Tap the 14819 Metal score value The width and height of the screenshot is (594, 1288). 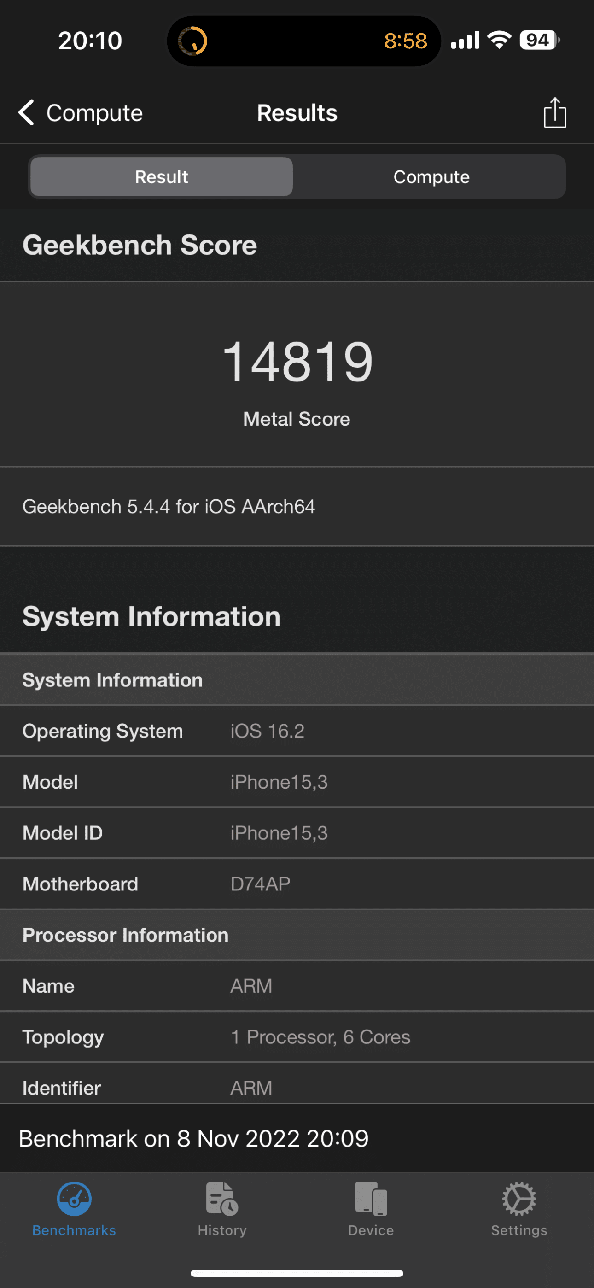pyautogui.click(x=297, y=361)
